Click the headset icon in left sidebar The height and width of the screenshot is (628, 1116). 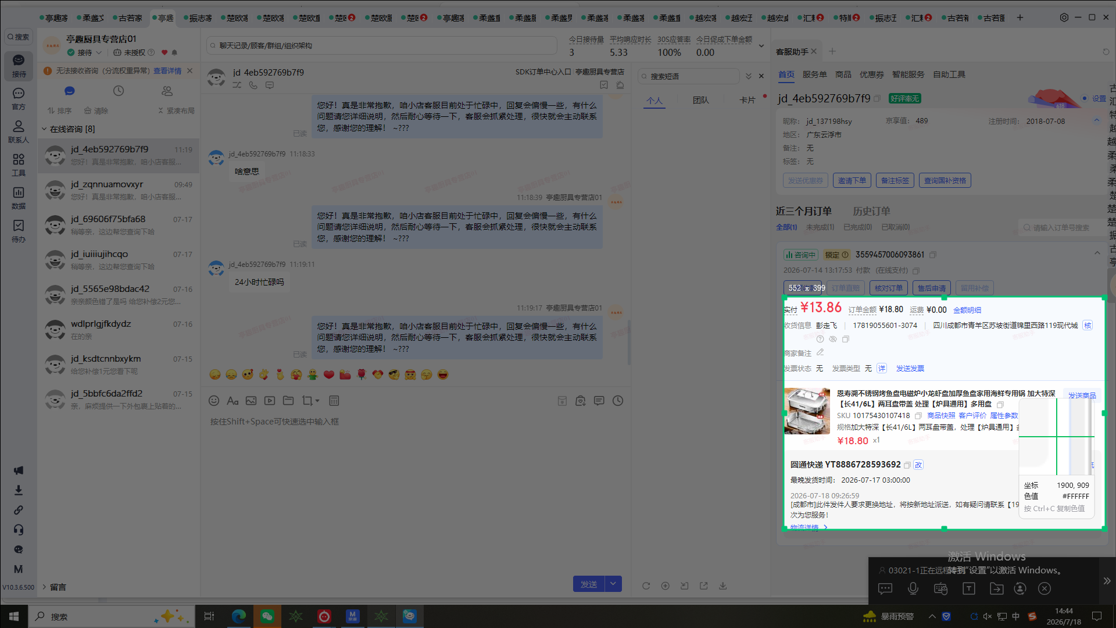point(19,530)
